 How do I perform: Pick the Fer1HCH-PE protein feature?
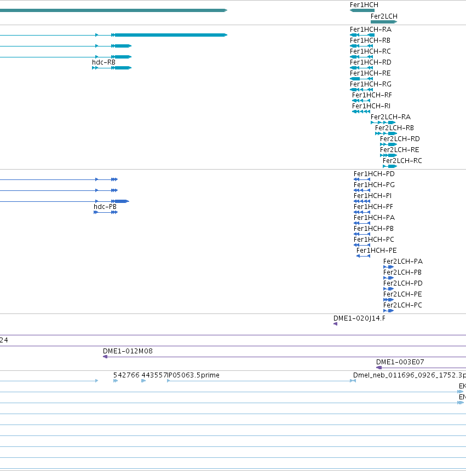click(363, 256)
